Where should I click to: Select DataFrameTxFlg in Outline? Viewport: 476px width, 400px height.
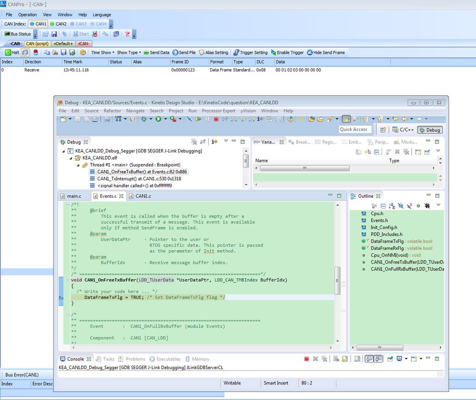coord(396,241)
